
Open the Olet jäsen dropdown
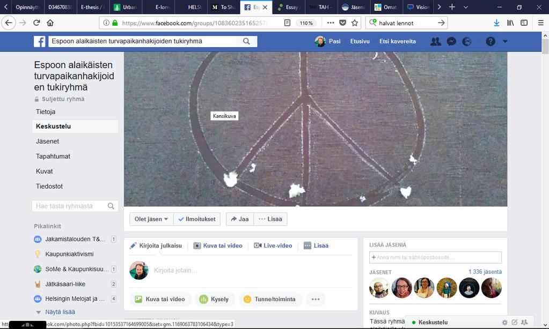151,219
